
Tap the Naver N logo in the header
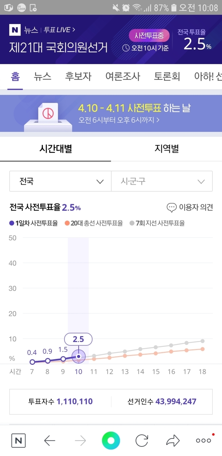click(15, 30)
